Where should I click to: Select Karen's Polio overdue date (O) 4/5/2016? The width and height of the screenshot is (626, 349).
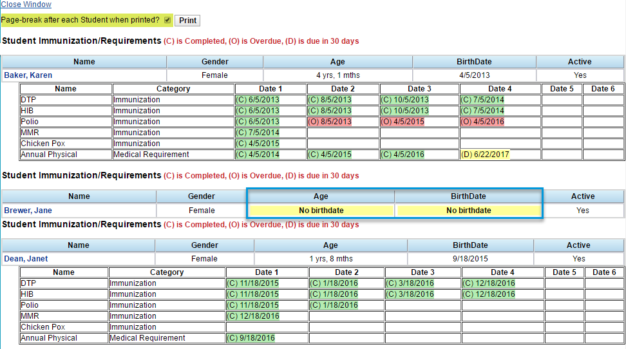point(482,122)
